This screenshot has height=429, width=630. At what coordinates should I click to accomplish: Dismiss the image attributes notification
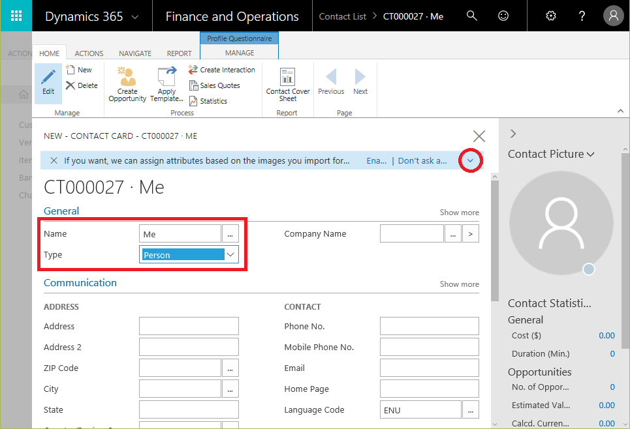(x=54, y=160)
